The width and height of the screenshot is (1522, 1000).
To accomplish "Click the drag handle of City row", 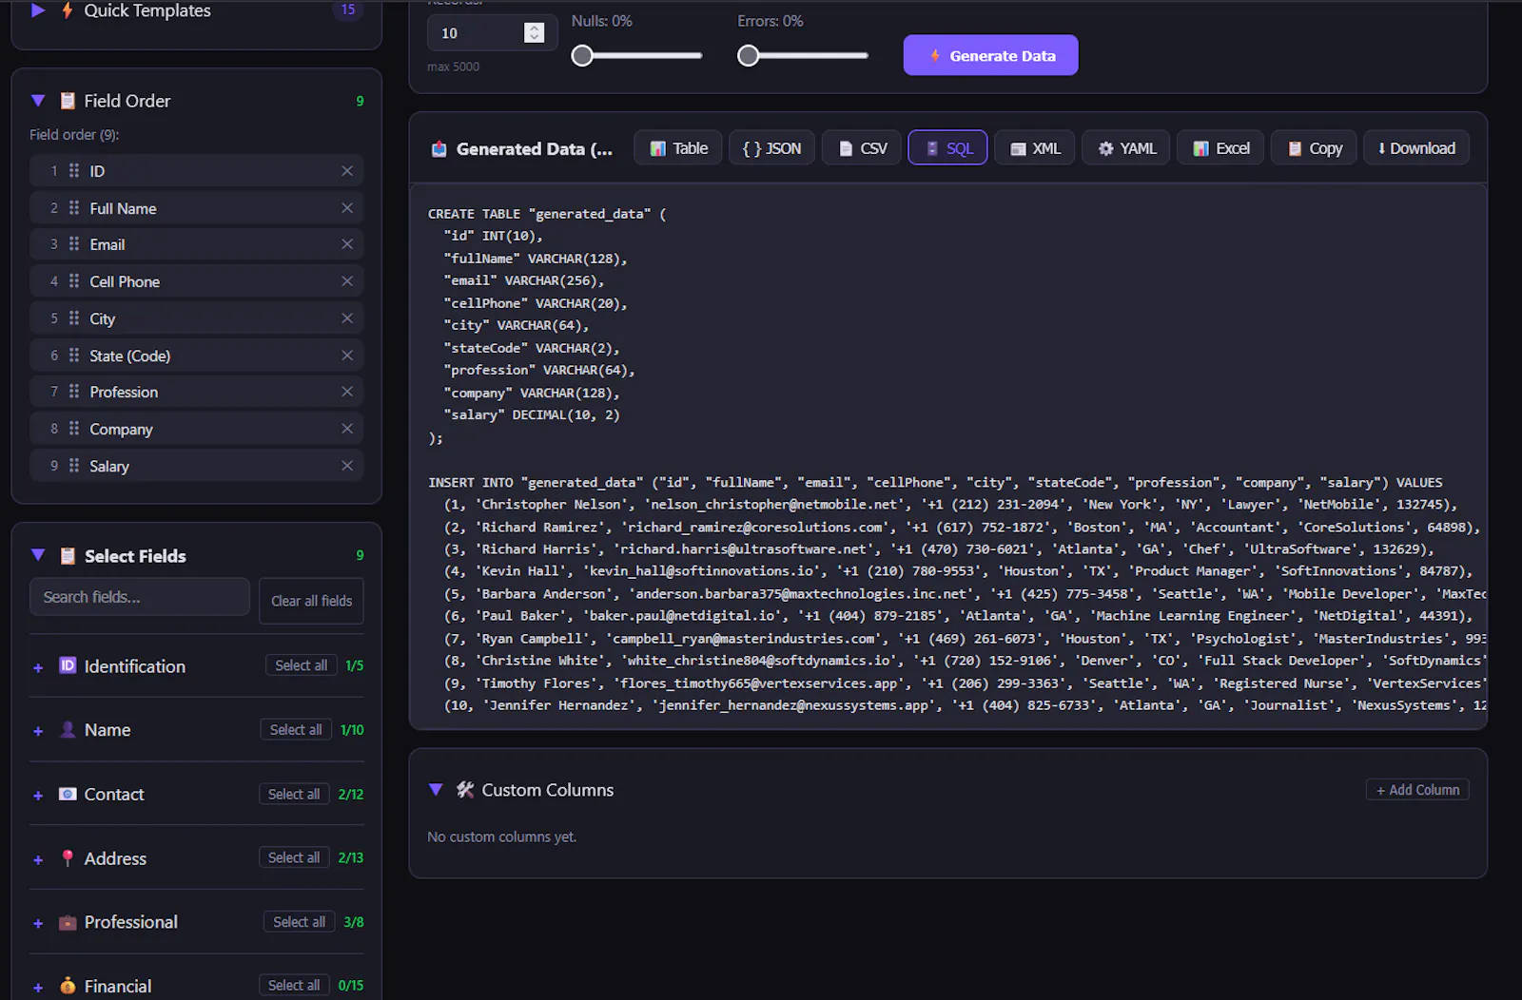I will 74,318.
